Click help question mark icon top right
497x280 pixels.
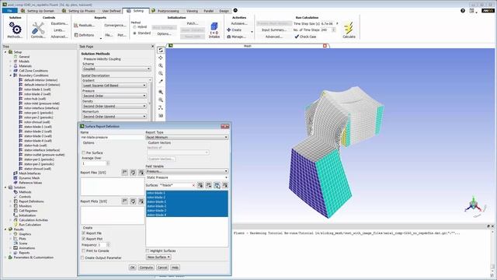463,11
